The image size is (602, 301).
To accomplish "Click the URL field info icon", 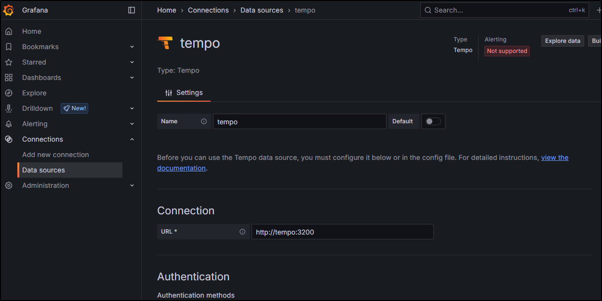I will 242,232.
